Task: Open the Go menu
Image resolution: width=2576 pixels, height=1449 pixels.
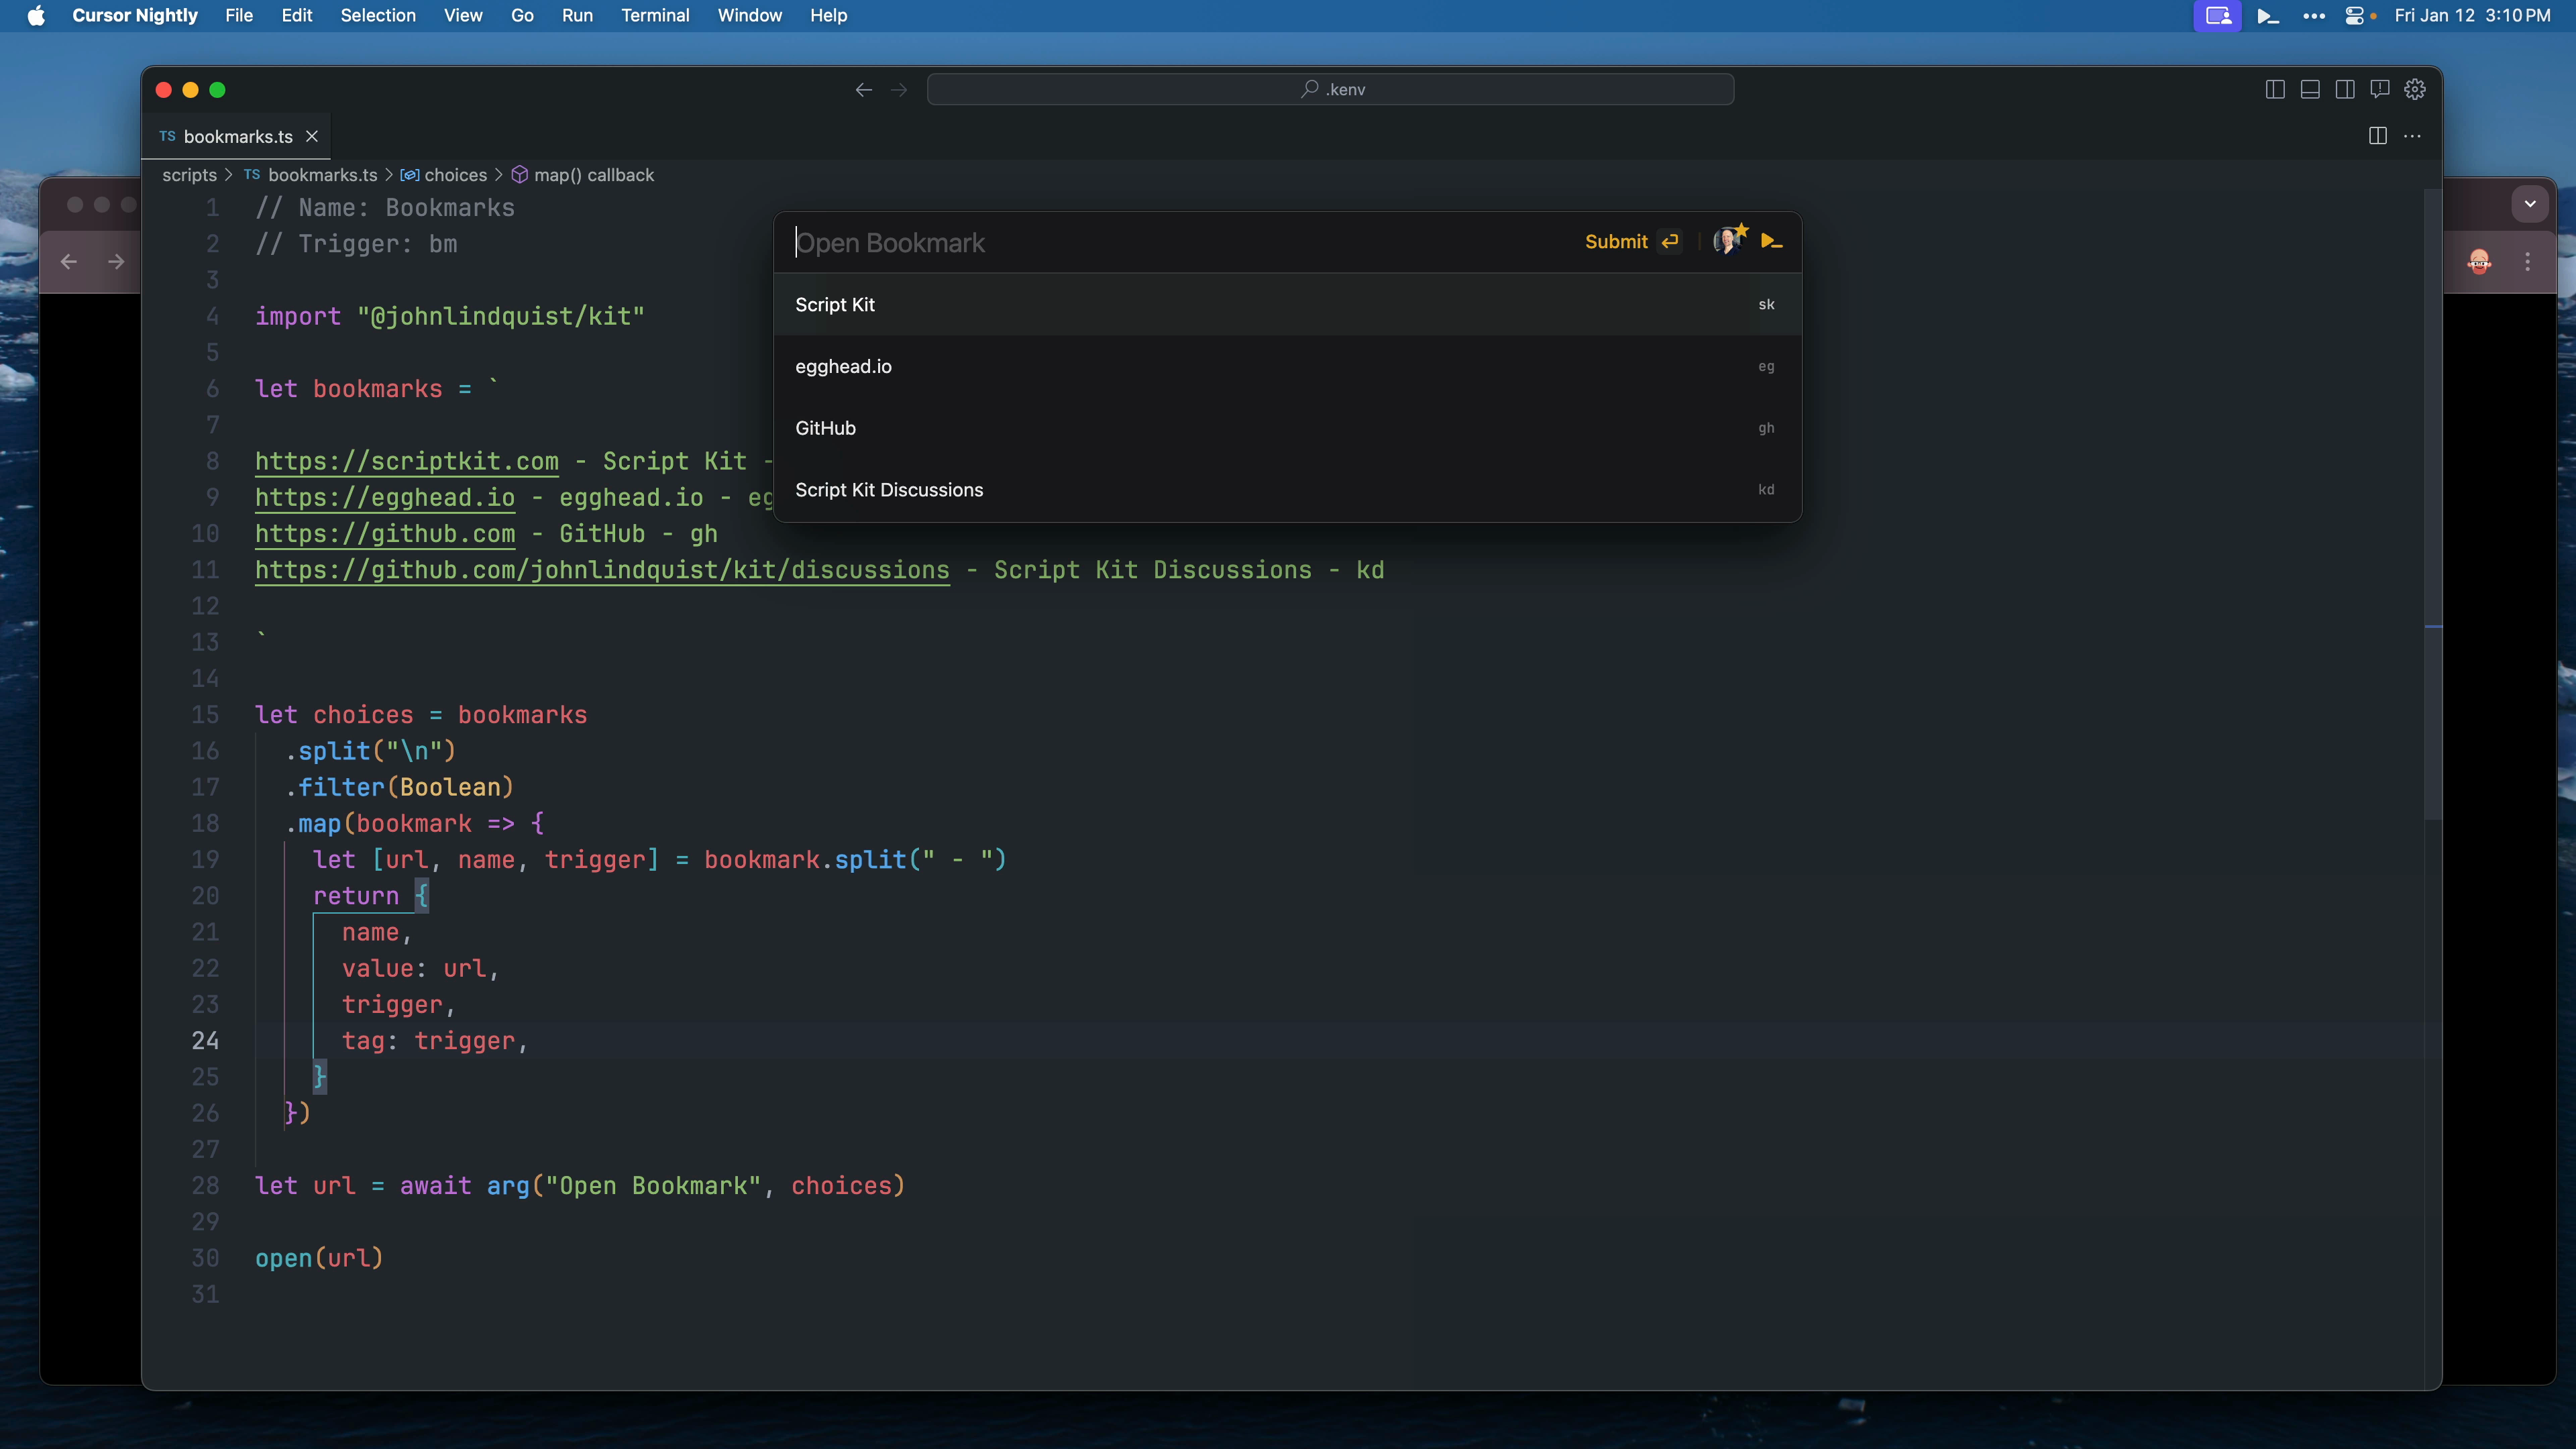Action: [x=522, y=16]
